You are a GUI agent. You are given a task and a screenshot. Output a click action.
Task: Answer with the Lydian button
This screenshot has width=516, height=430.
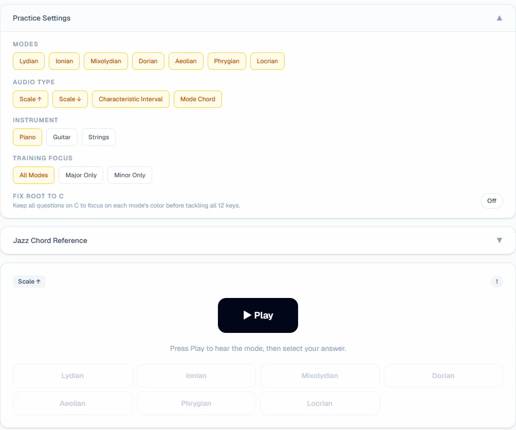(72, 376)
